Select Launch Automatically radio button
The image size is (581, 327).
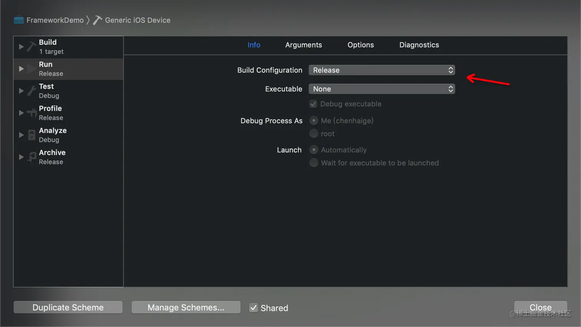314,150
